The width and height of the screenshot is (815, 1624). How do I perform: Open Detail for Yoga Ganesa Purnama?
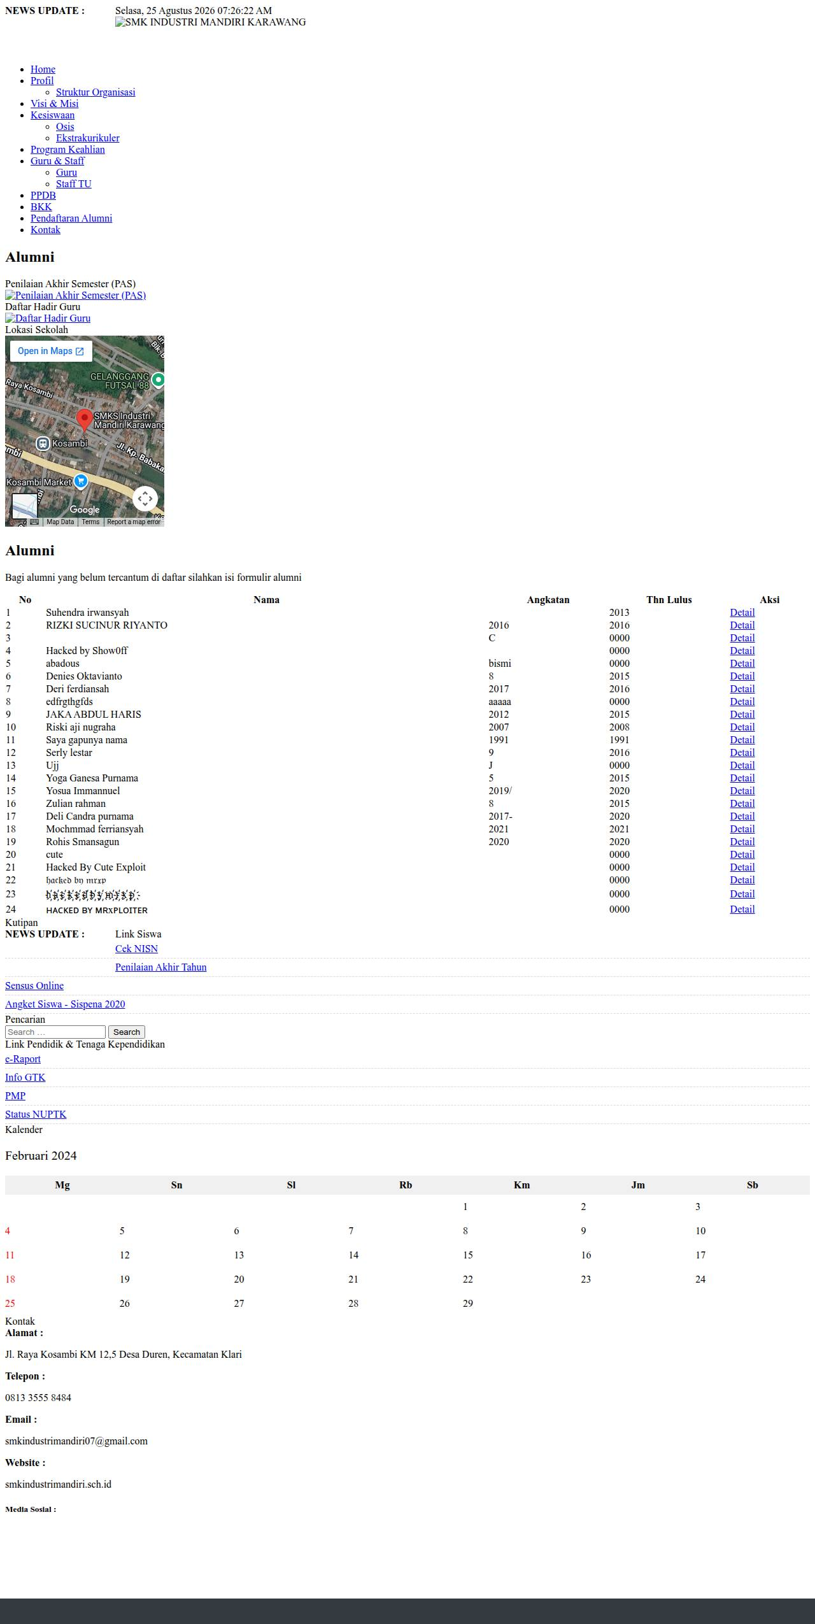tap(742, 778)
